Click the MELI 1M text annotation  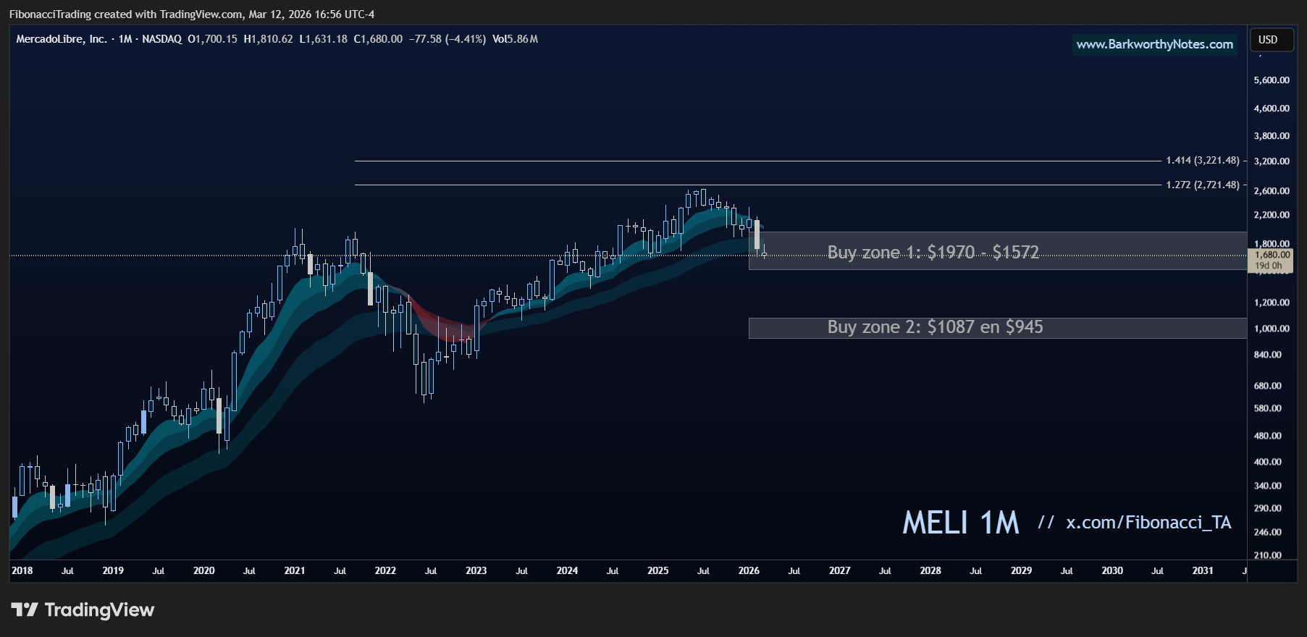coord(960,523)
